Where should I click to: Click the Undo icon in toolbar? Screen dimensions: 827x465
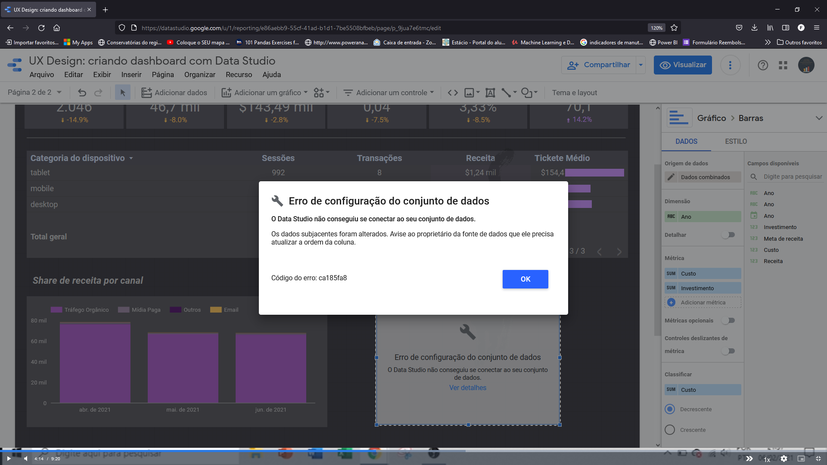pyautogui.click(x=82, y=93)
